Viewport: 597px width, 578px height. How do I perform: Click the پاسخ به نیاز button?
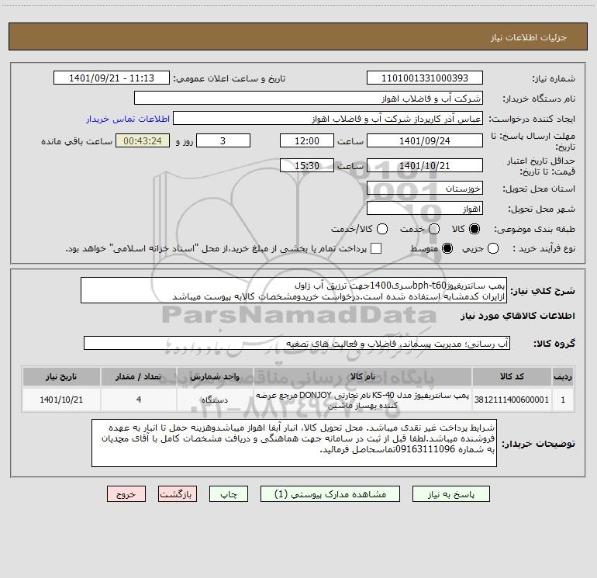click(451, 494)
